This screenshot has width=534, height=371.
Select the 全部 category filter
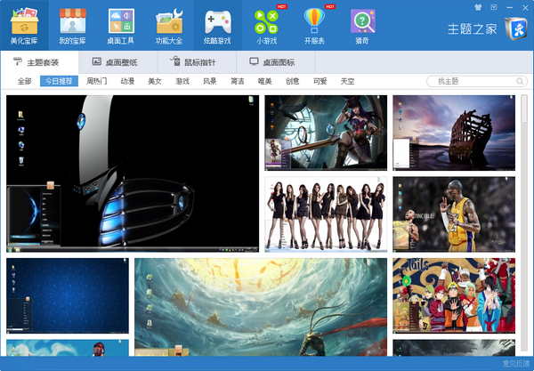25,81
